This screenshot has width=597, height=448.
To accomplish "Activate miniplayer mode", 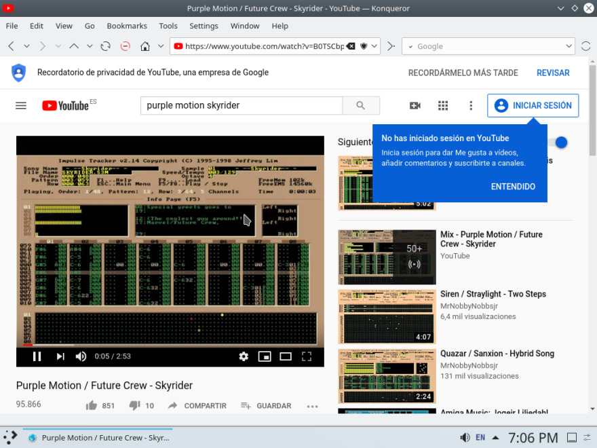I will coord(265,356).
